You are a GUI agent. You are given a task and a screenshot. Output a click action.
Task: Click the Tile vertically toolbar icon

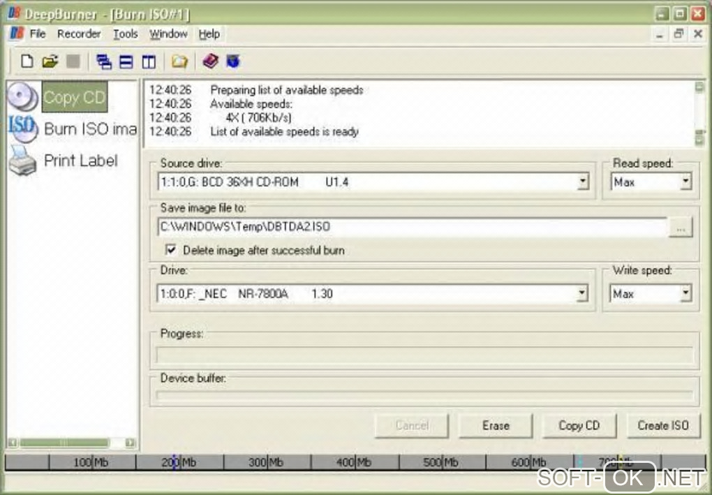pos(149,61)
